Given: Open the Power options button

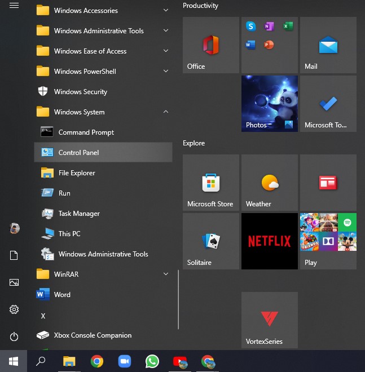Looking at the screenshot, I should click(14, 336).
